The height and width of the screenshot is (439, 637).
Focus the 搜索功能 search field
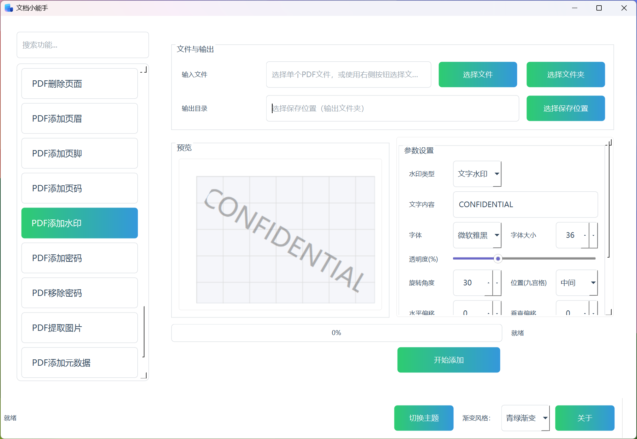point(83,45)
